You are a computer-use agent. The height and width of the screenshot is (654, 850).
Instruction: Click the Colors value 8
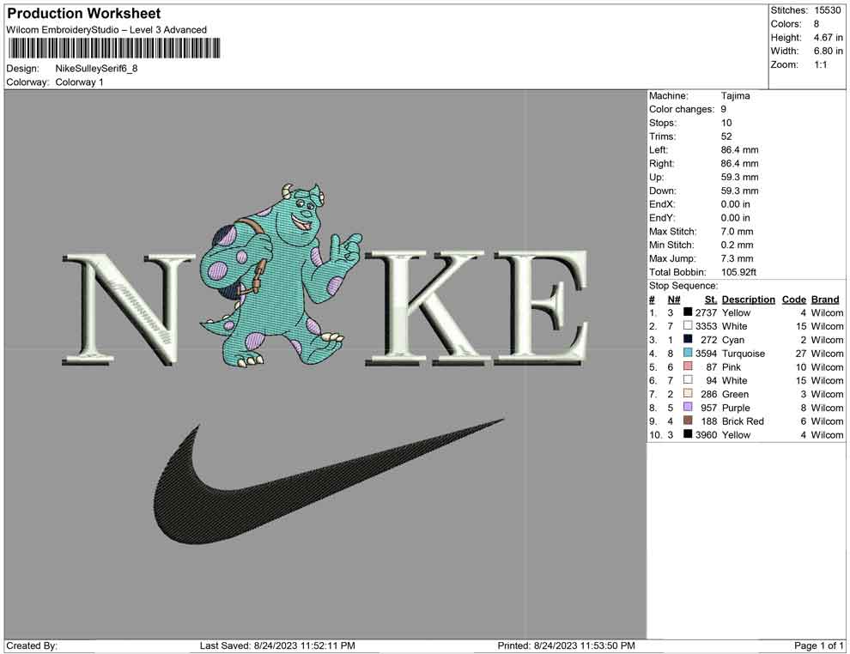point(817,24)
